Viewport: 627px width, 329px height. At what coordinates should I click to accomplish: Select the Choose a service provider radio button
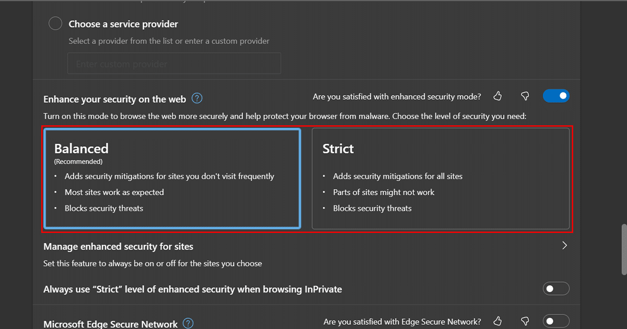(x=55, y=24)
